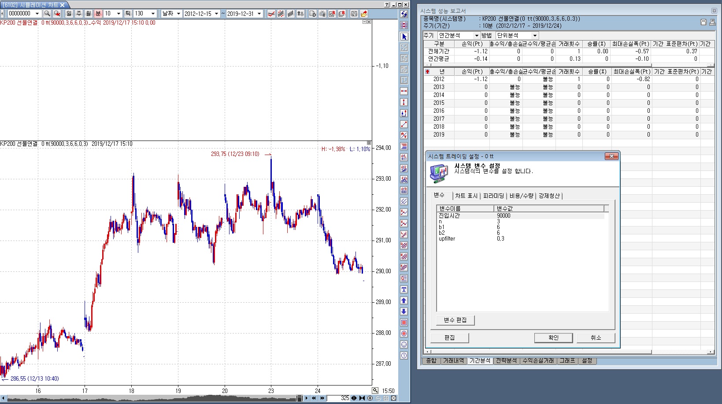Select the horizontal line drawing tool
This screenshot has height=404, width=722.
pos(404,91)
